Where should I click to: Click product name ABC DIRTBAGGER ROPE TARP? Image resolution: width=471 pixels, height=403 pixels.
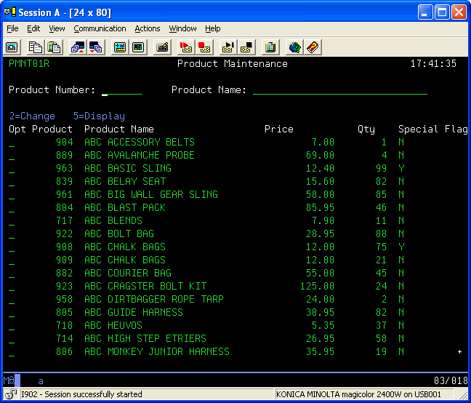(154, 299)
